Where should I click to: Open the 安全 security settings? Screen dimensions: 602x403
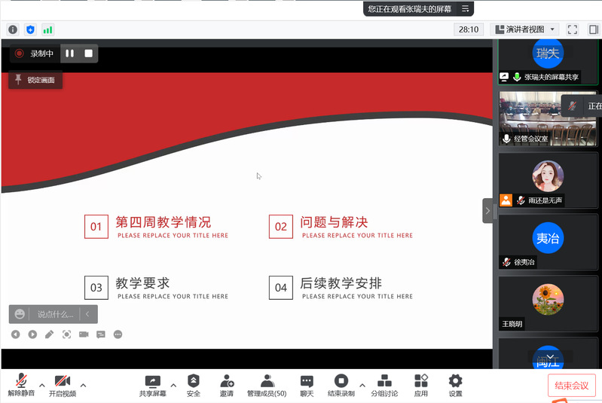(x=194, y=381)
